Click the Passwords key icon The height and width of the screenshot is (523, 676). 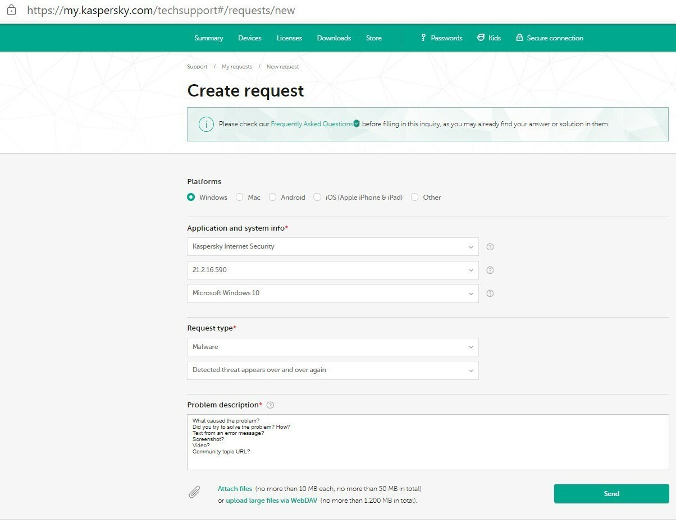pyautogui.click(x=423, y=38)
